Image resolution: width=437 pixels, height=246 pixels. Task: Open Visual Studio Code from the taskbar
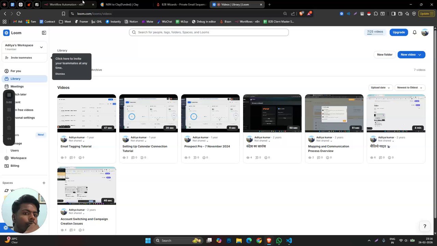[x=289, y=241]
